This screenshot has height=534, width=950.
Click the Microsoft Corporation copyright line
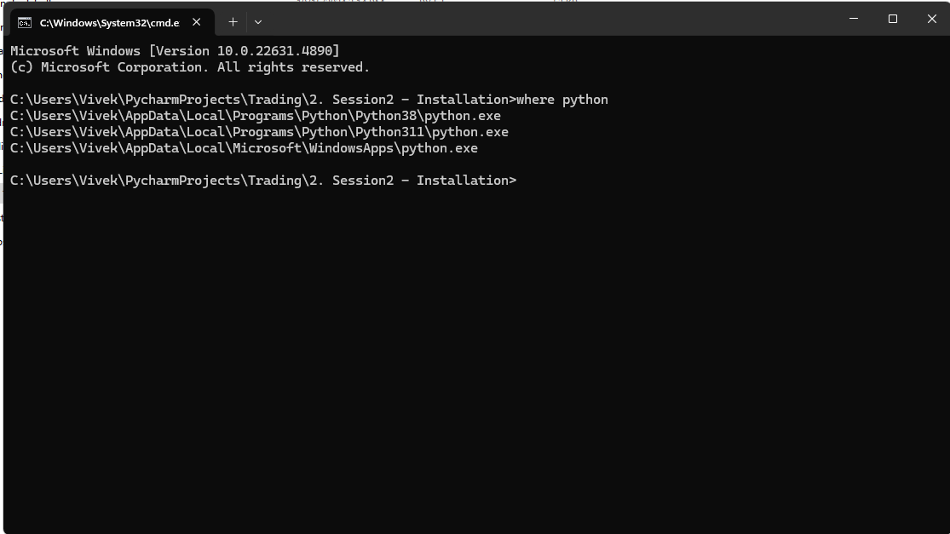point(190,67)
